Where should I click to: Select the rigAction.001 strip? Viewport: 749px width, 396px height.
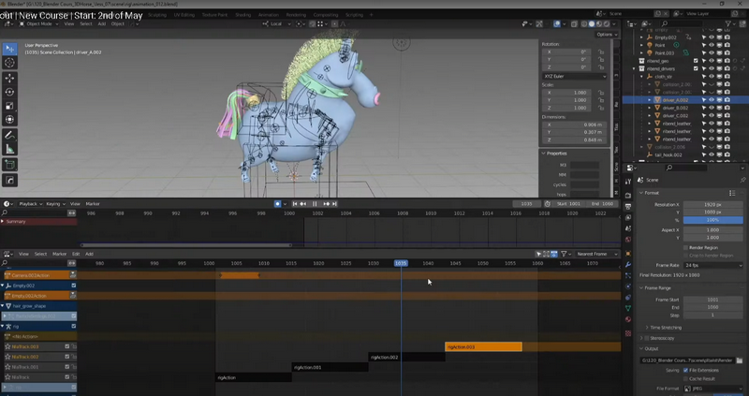click(x=330, y=367)
